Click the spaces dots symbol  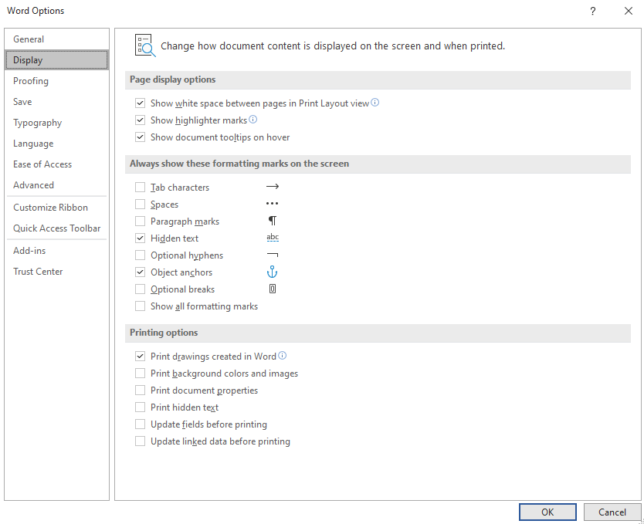click(x=273, y=204)
